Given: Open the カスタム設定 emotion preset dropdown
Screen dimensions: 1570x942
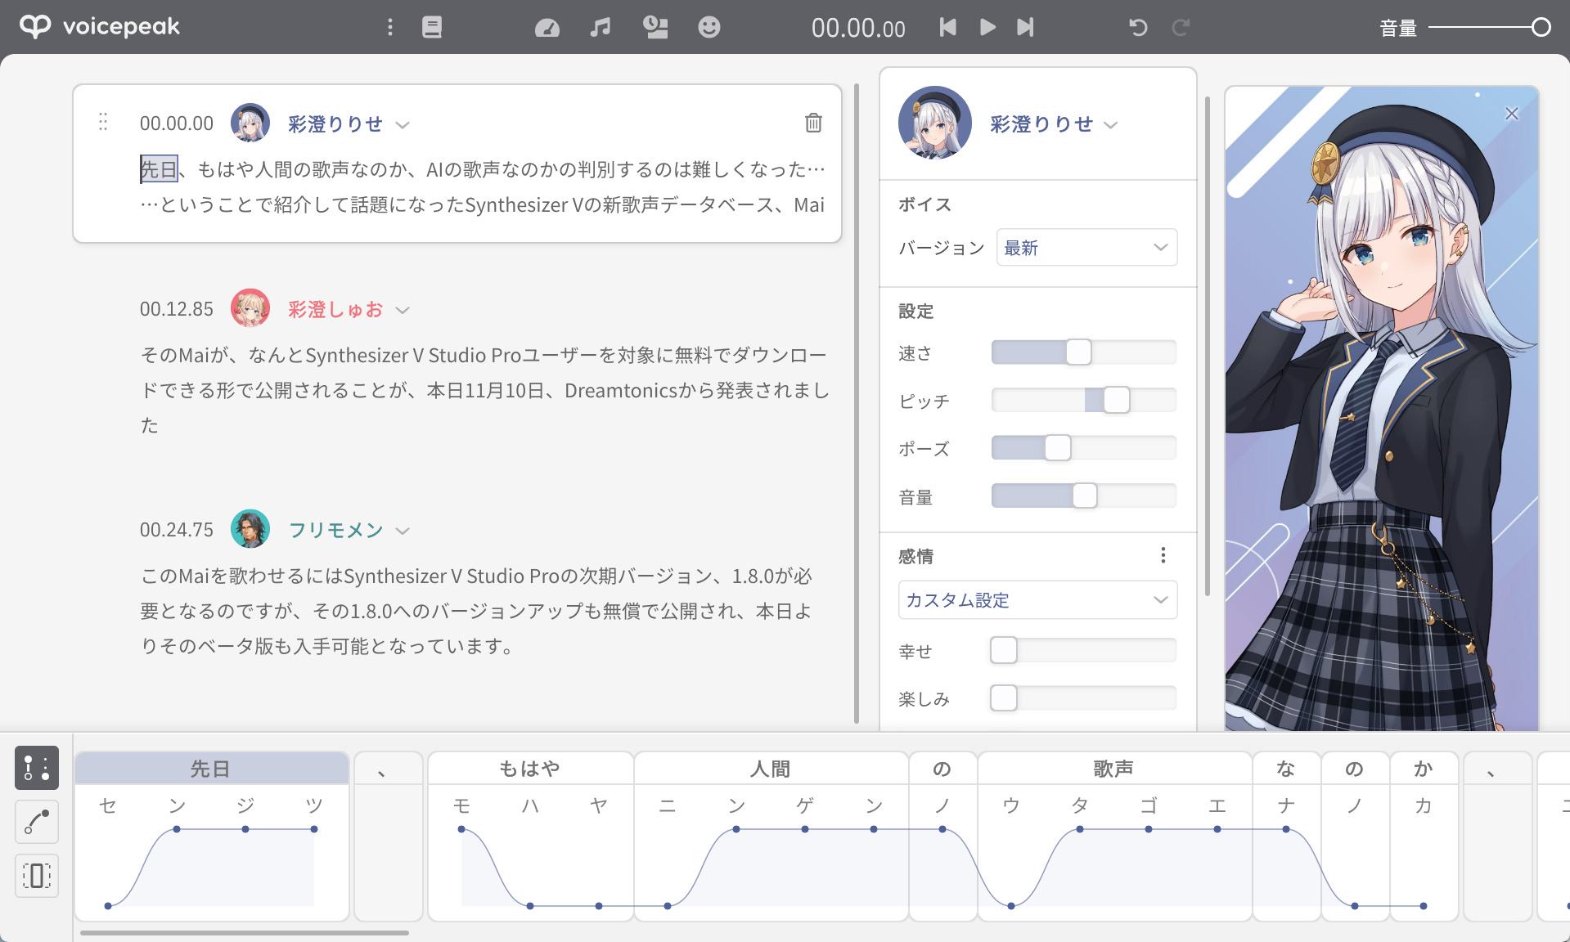Looking at the screenshot, I should 1037,600.
